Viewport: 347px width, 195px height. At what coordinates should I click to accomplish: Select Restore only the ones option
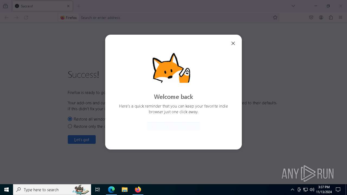click(x=70, y=126)
